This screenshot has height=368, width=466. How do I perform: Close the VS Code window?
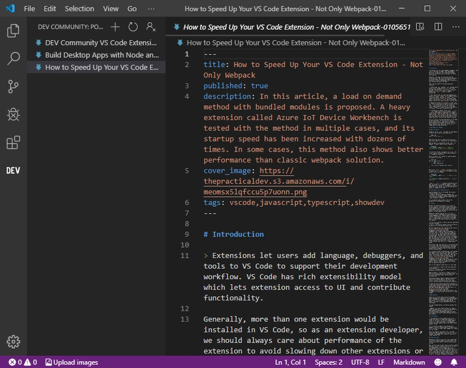[453, 8]
